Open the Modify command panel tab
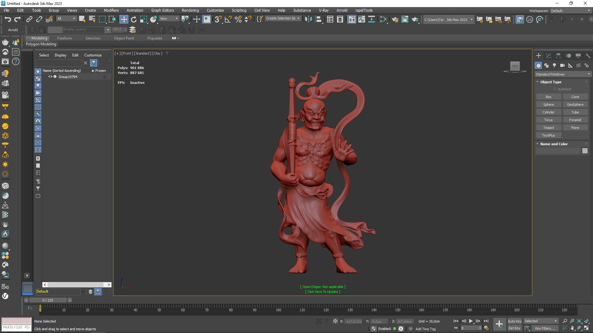Screen dimensions: 593x333 pyautogui.click(x=549, y=56)
